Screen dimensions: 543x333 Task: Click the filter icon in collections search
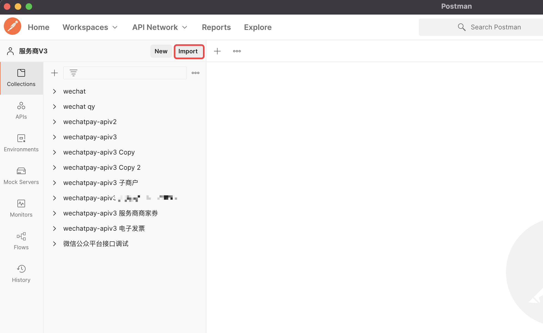(74, 73)
